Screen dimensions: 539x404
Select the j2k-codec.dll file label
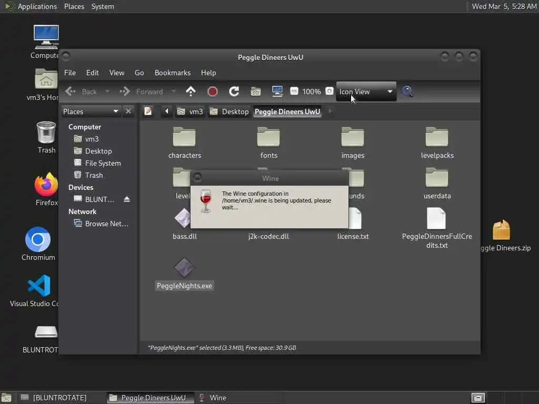point(268,236)
